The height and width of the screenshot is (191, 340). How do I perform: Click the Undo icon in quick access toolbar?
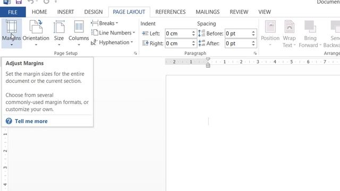tap(31, 2)
